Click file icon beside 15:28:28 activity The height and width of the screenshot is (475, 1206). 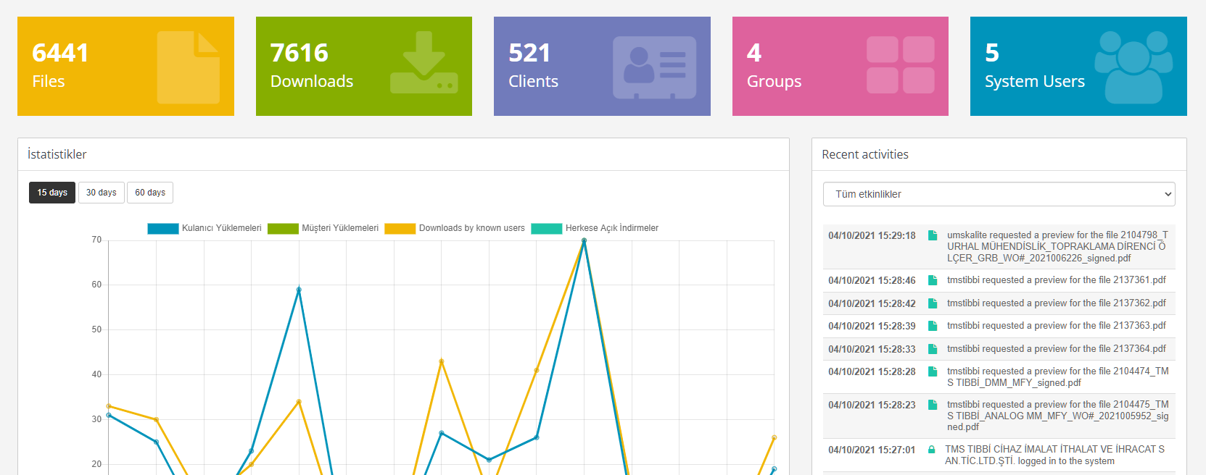933,371
